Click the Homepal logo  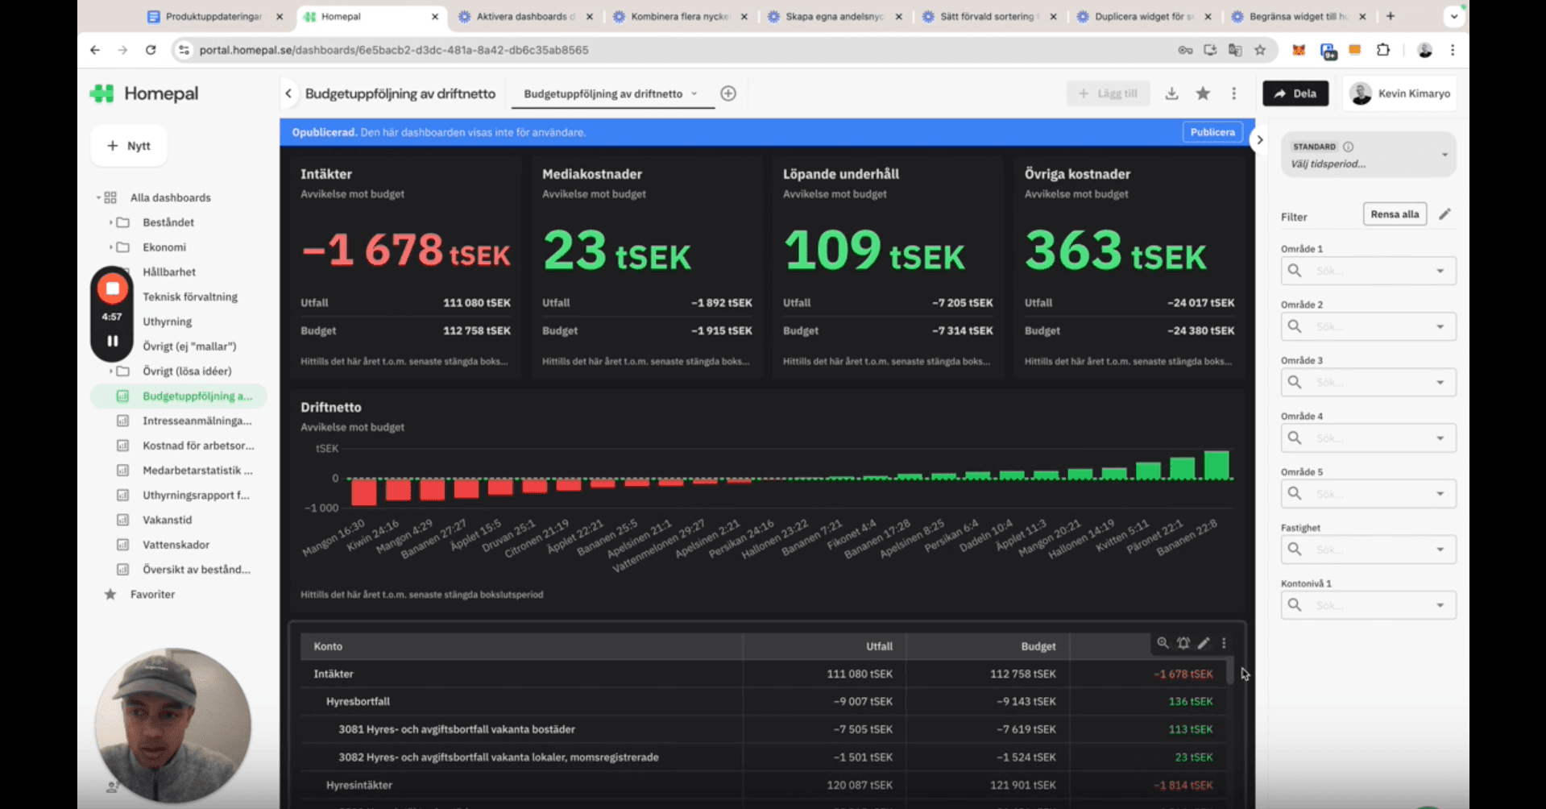pos(144,93)
